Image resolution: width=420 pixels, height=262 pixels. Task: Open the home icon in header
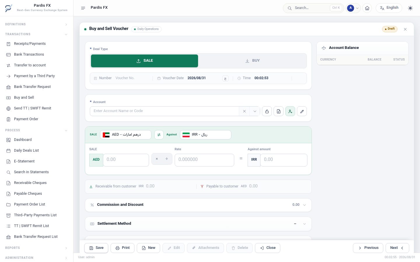(367, 8)
